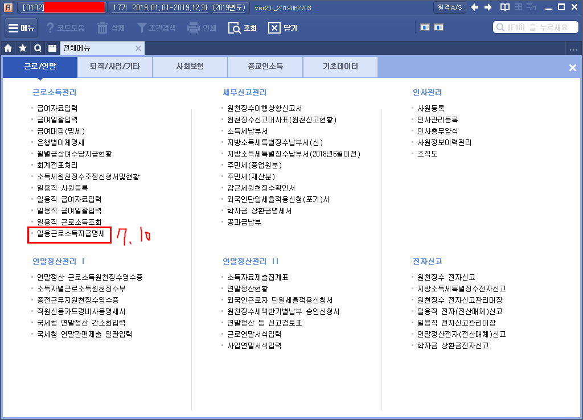
Task: Close the 전체메뉴 tab with its X
Action: pyautogui.click(x=138, y=48)
